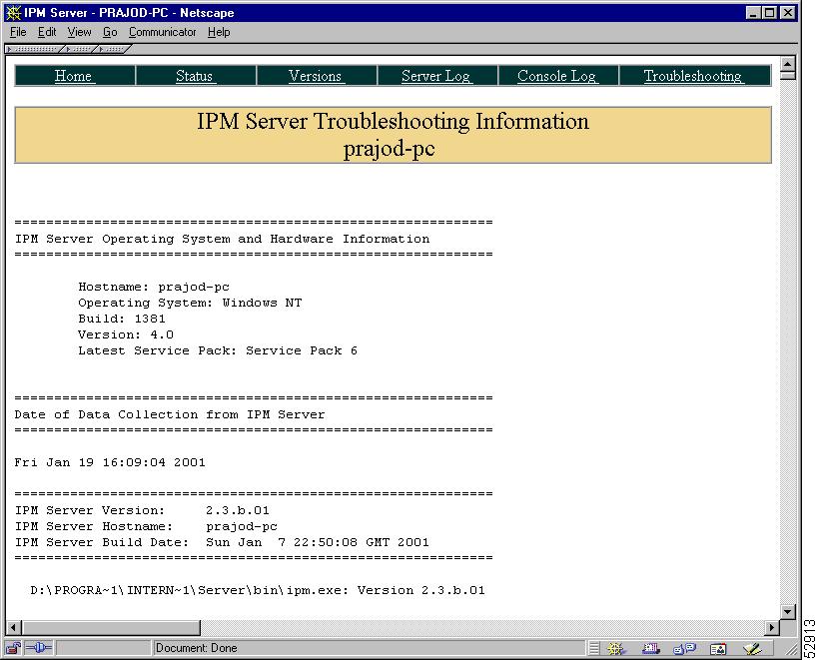
Task: Open the Server Log page
Action: point(435,75)
